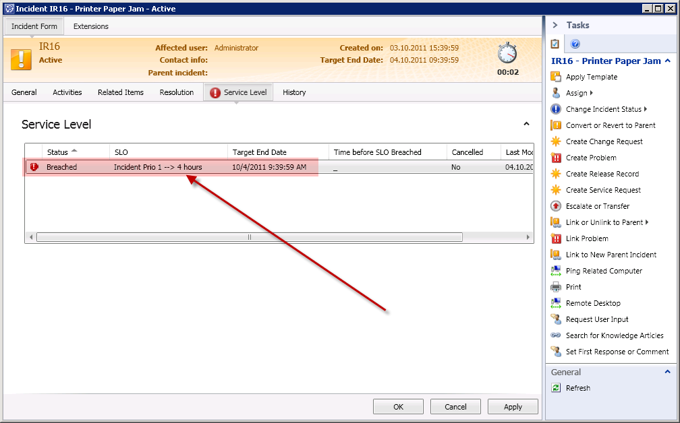
Task: Click the Remote Desktop icon
Action: (556, 303)
